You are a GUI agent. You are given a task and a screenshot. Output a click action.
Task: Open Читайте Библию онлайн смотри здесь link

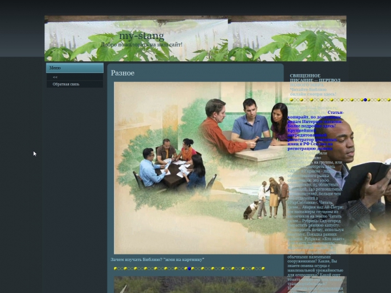pyautogui.click(x=313, y=92)
